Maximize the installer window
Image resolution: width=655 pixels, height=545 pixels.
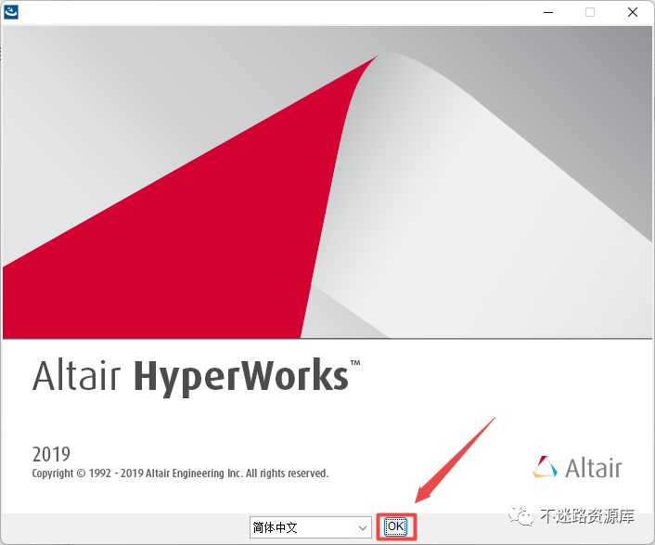(590, 13)
